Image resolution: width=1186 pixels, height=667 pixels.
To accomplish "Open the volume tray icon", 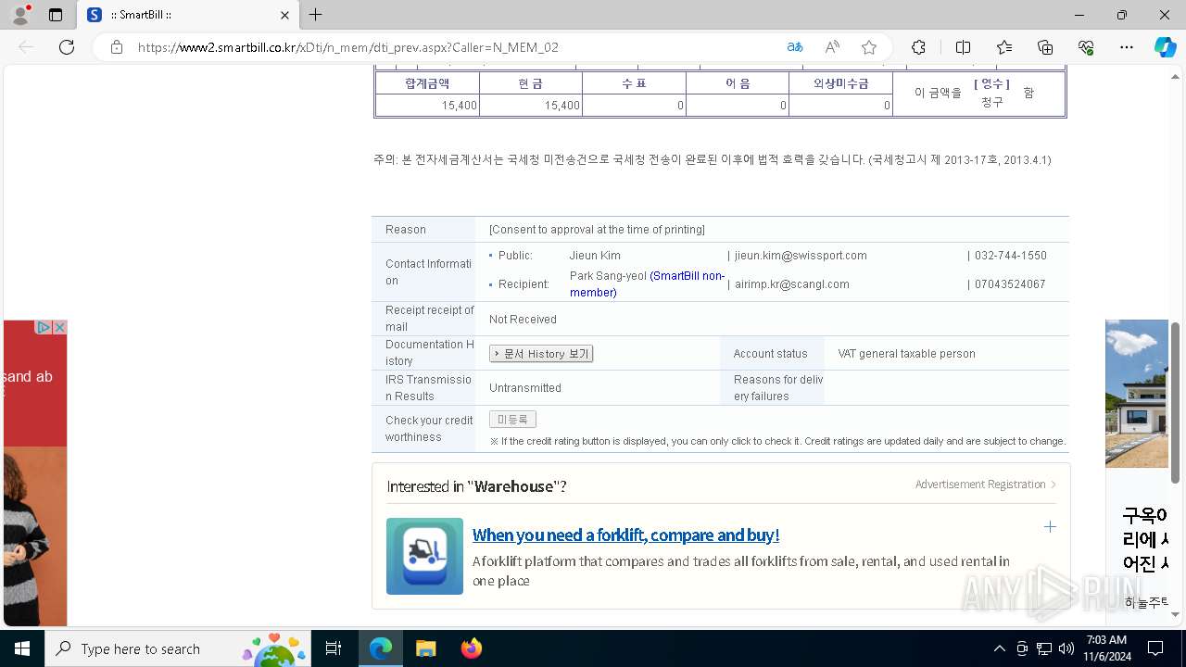I will (x=1066, y=648).
